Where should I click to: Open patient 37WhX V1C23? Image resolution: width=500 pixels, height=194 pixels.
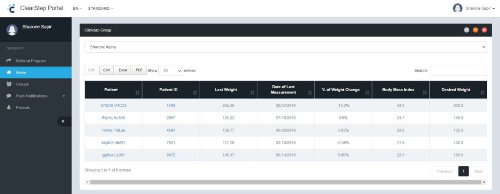pos(113,105)
